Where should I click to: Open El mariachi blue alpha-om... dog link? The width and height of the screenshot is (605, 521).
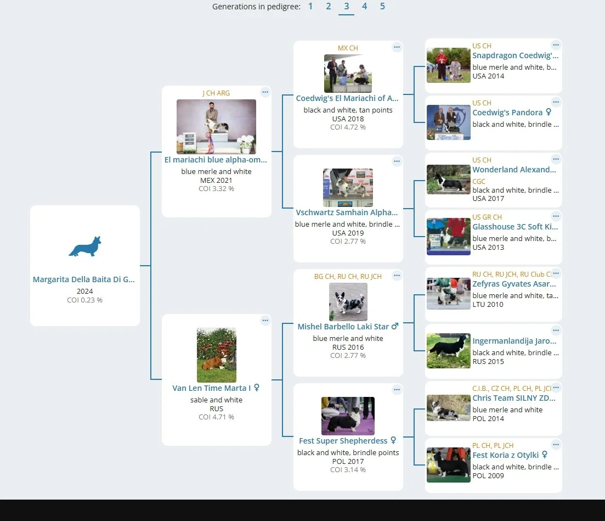[216, 160]
